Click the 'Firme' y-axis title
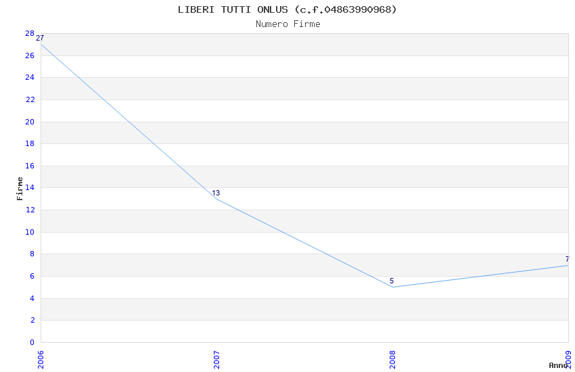575x372 pixels. click(20, 189)
